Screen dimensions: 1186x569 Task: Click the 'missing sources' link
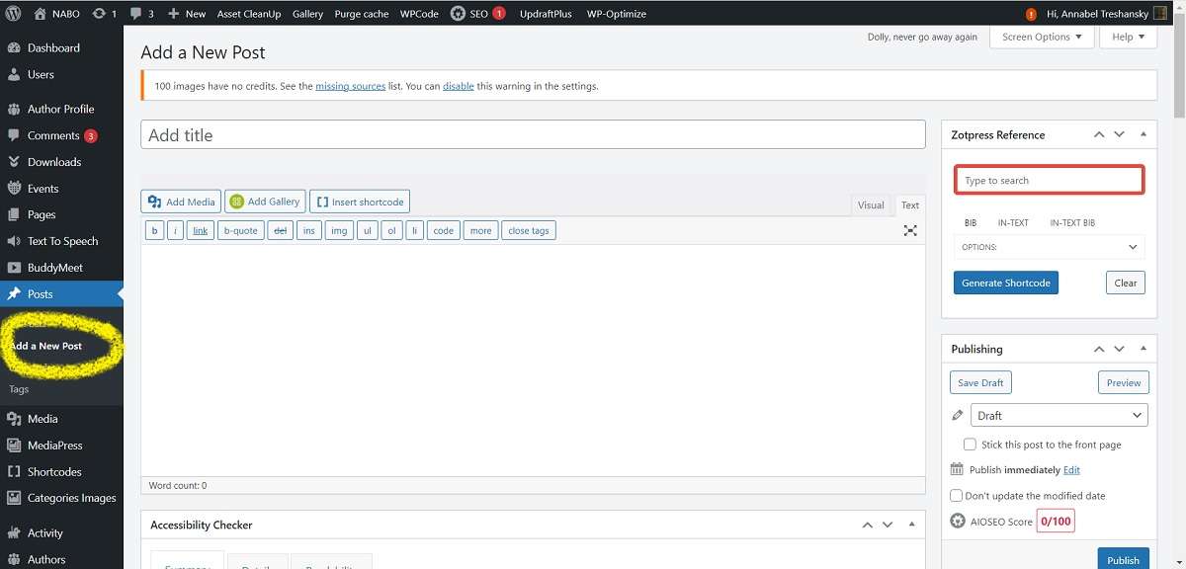click(350, 86)
